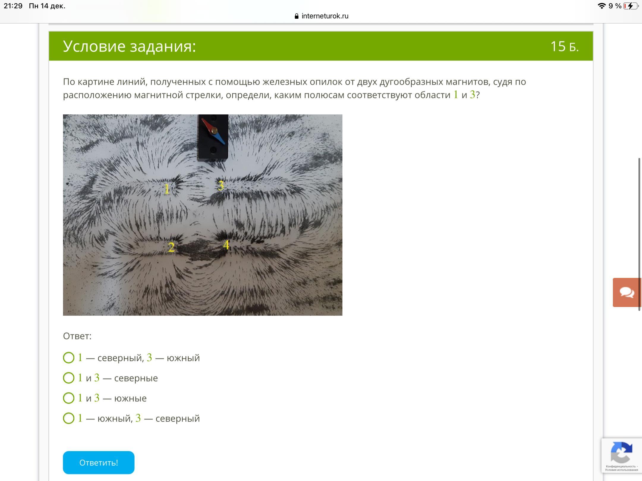Click the 'Условие задания:' green header
This screenshot has height=481, width=642.
click(x=321, y=46)
